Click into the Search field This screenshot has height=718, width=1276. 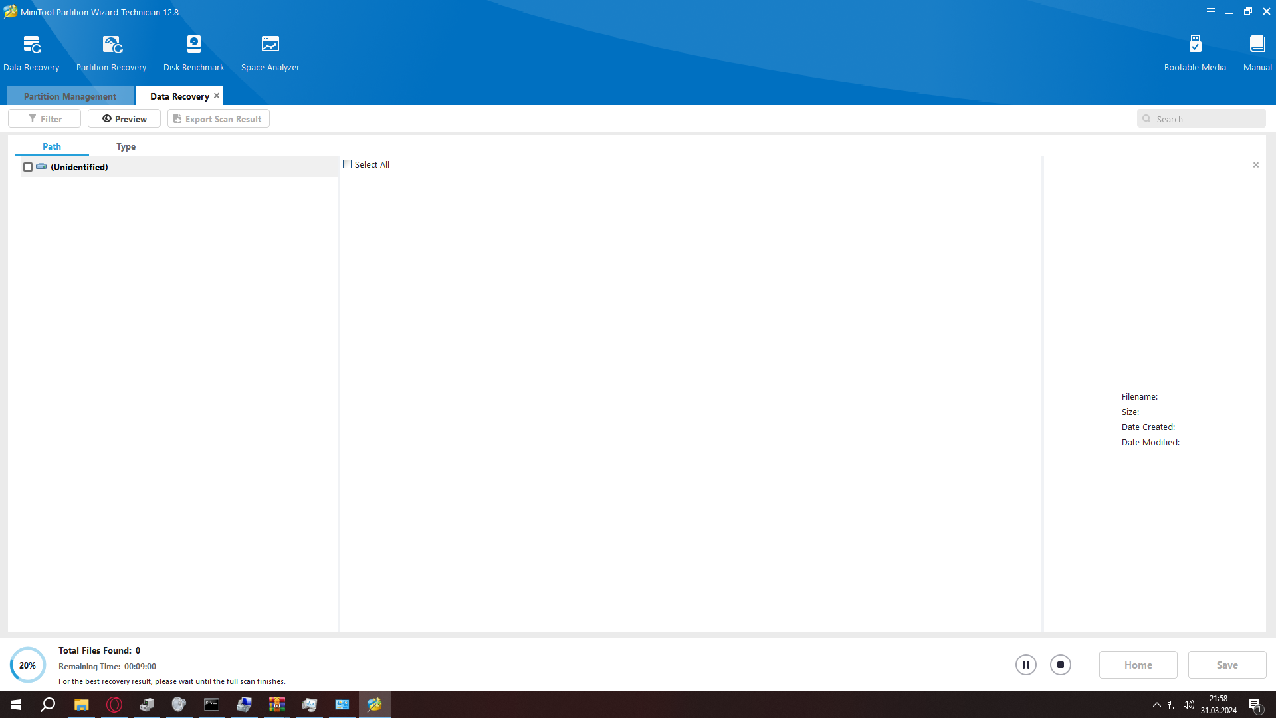point(1206,119)
